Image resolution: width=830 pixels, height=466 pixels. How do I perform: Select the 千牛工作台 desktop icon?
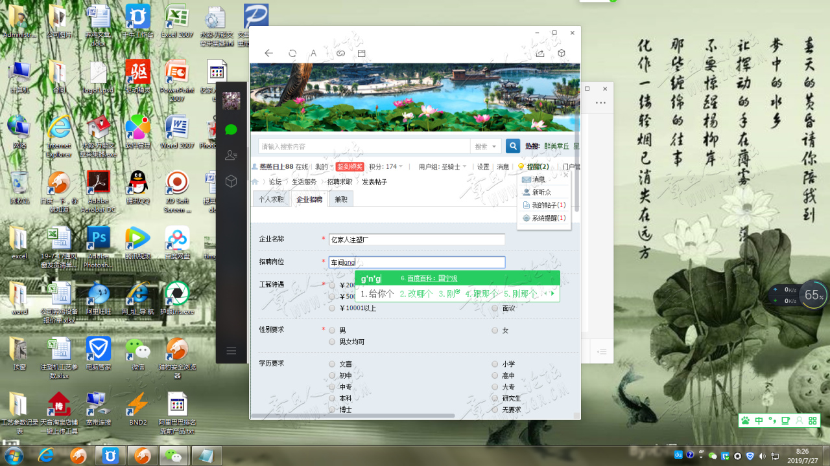137,21
